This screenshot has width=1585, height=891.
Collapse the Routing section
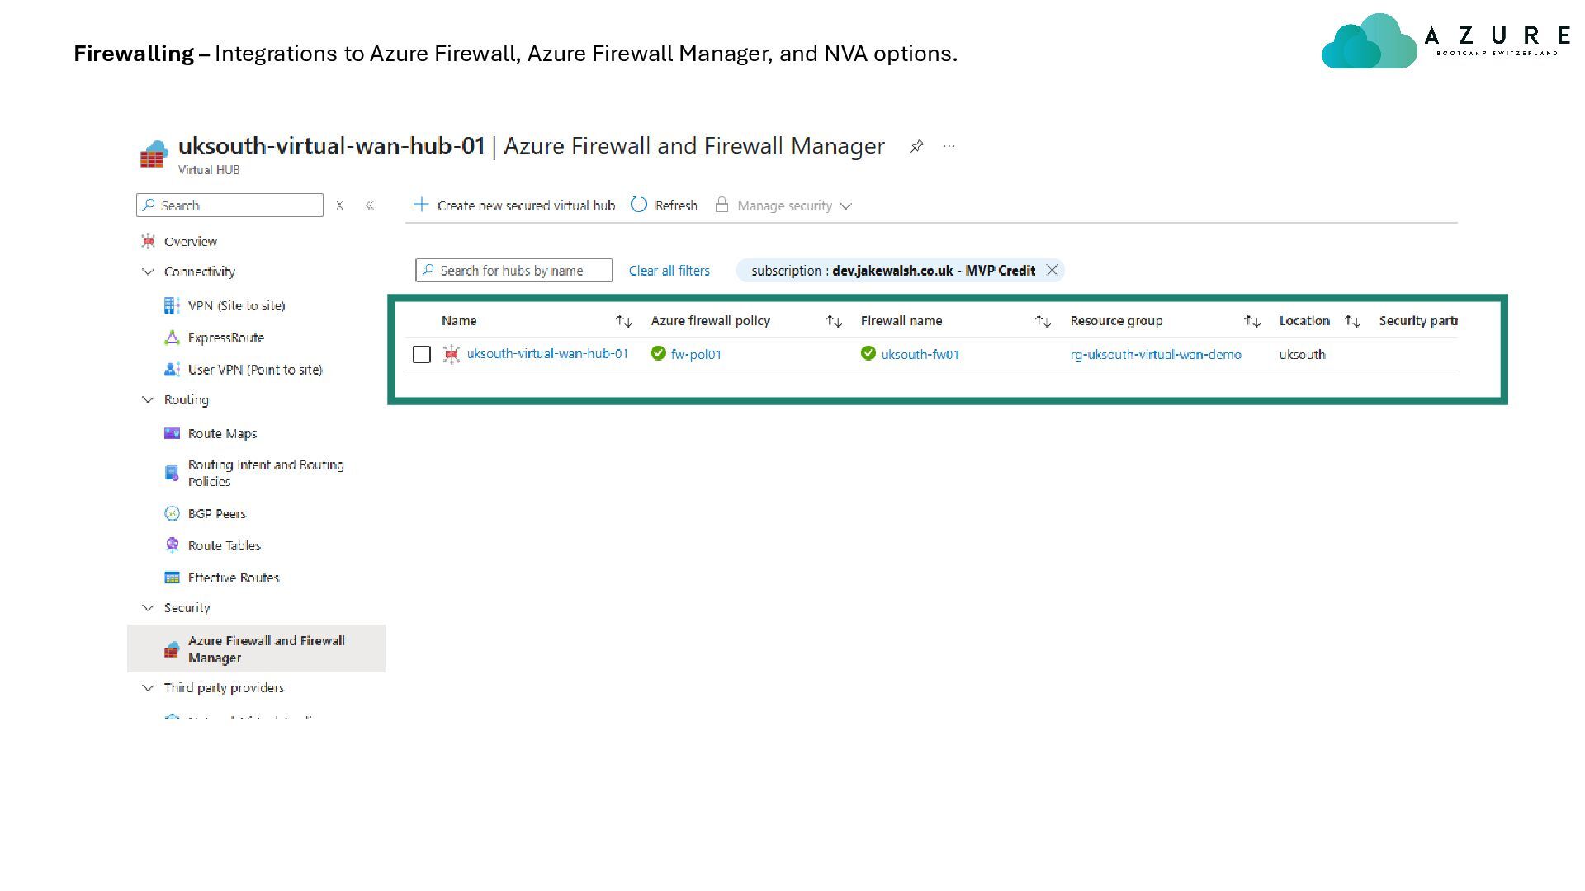click(148, 399)
